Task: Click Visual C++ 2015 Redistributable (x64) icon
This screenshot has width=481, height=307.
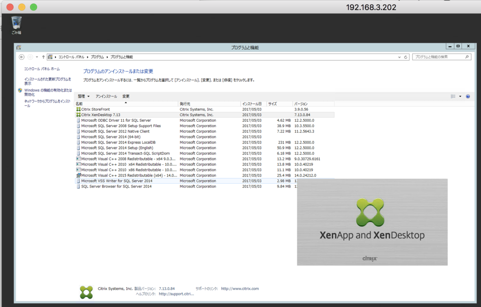Action: coord(78,175)
